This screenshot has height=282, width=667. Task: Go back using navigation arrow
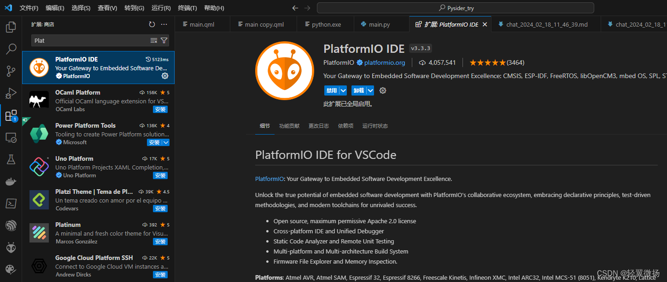pyautogui.click(x=295, y=8)
